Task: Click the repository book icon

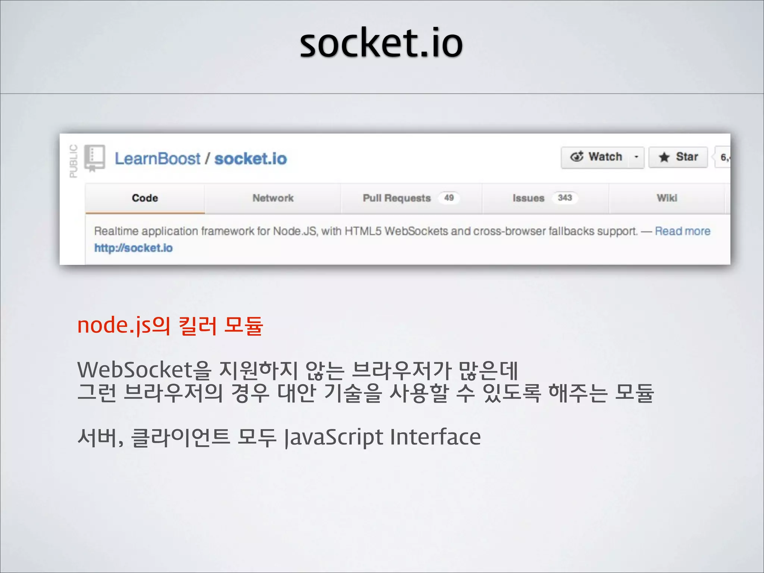Action: 94,158
